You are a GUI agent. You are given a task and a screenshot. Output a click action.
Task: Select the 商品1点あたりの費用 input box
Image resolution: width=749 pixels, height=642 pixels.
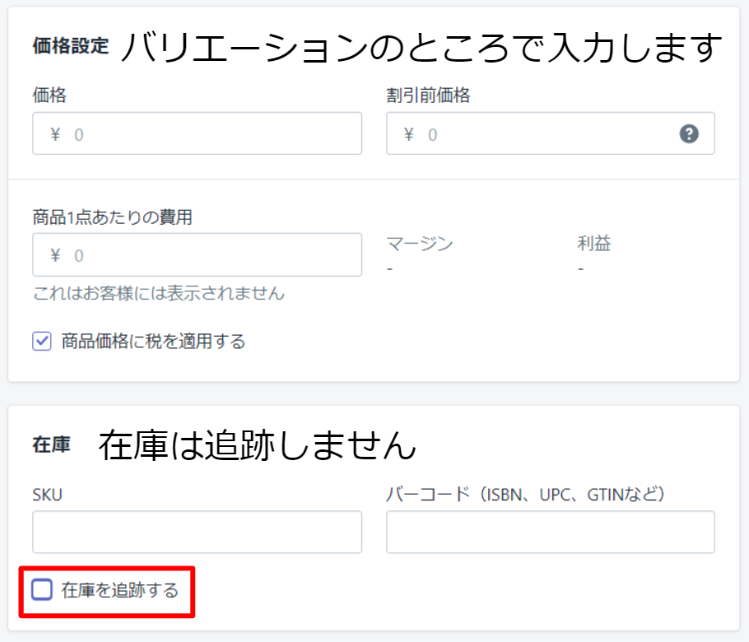pos(206,255)
